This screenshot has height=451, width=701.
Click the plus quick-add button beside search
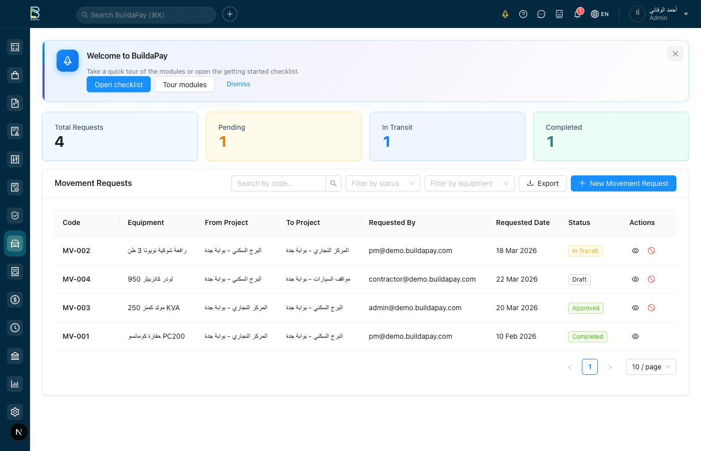(230, 14)
